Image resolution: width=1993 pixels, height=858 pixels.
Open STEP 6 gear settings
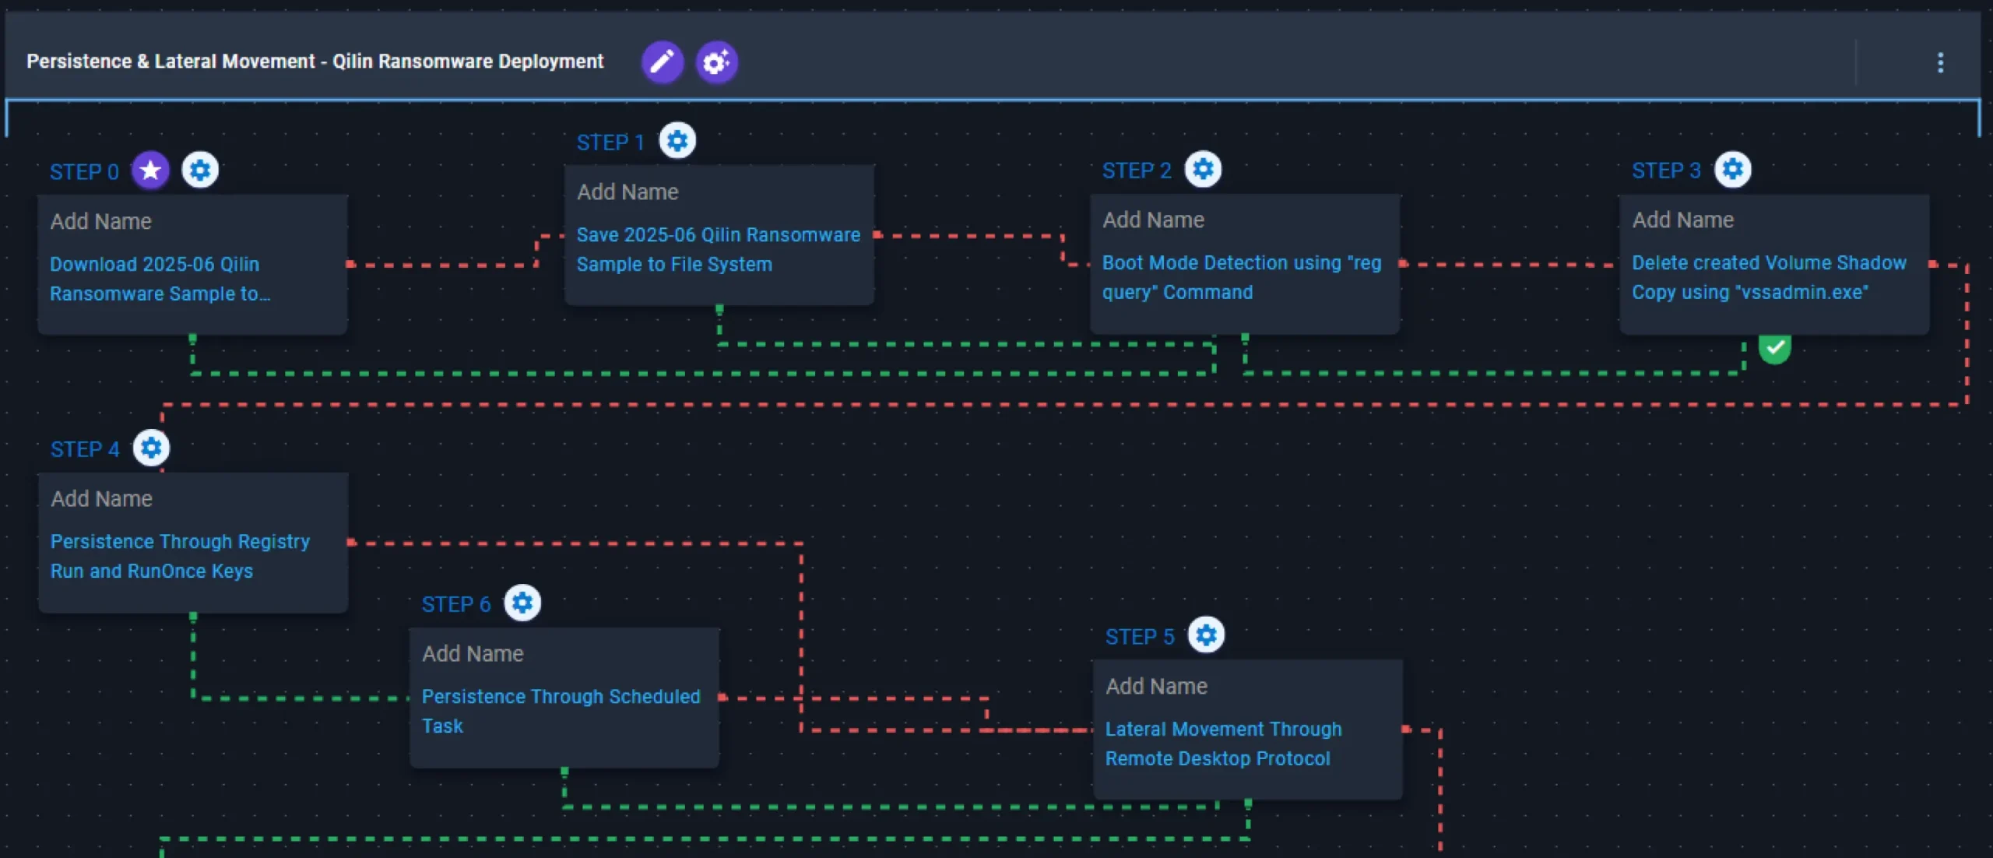(522, 603)
